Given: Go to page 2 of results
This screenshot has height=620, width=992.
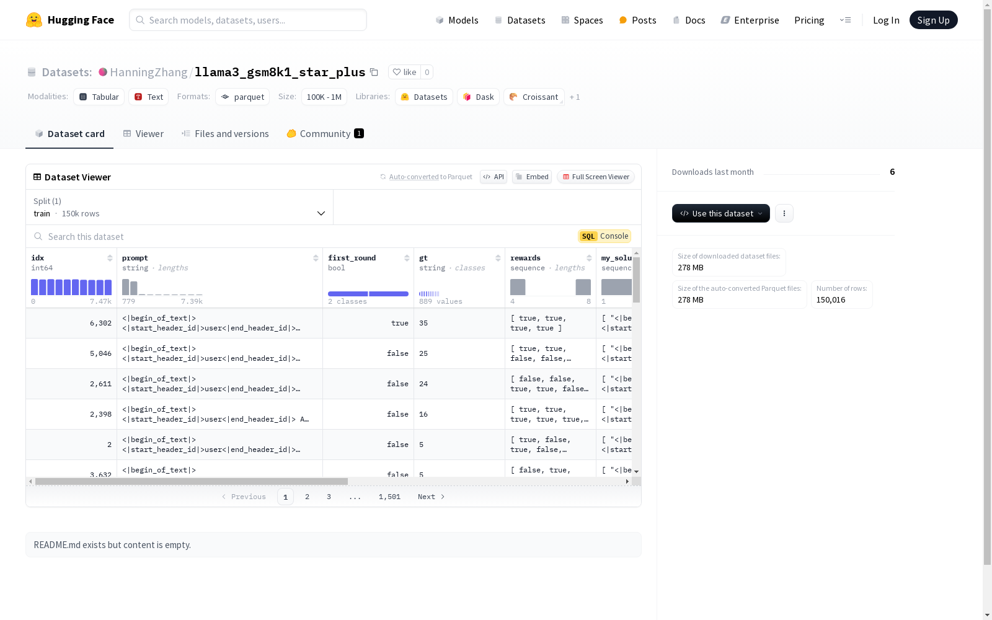Looking at the screenshot, I should click(x=307, y=497).
